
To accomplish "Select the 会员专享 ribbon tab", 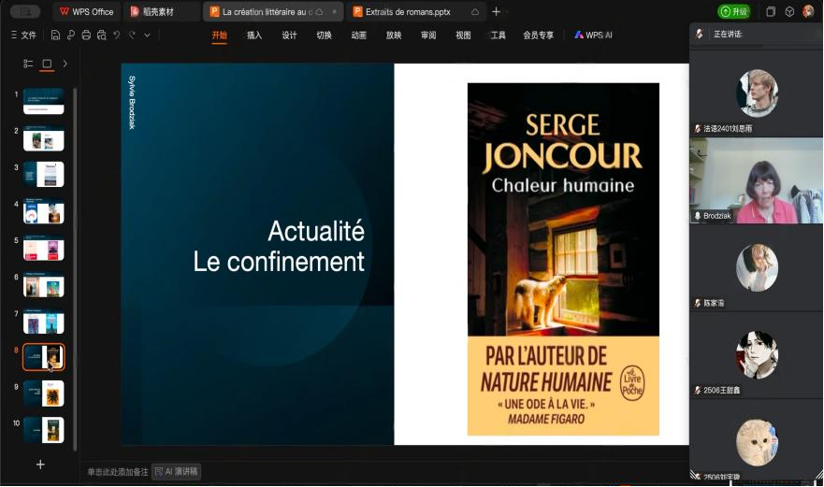I will 538,36.
